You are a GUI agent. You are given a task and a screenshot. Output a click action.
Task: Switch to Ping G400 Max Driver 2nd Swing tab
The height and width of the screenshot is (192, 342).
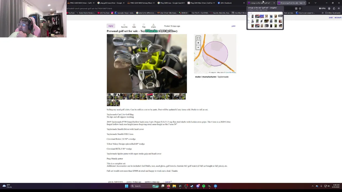click(201, 3)
